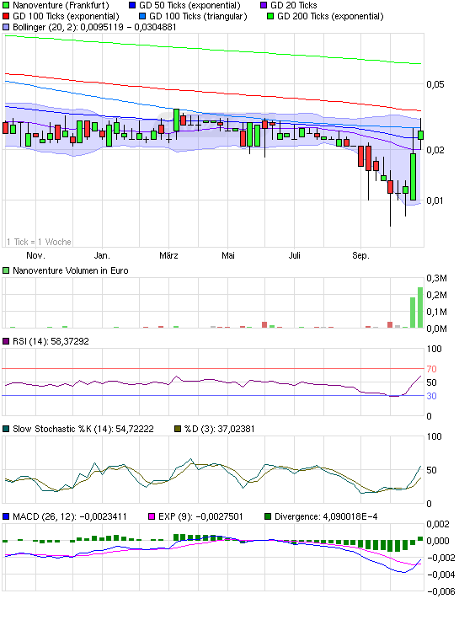Image resolution: width=459 pixels, height=620 pixels.
Task: Click the -0,004 MACD axis label
Action: pos(440,575)
